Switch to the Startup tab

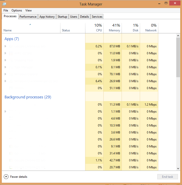point(62,17)
